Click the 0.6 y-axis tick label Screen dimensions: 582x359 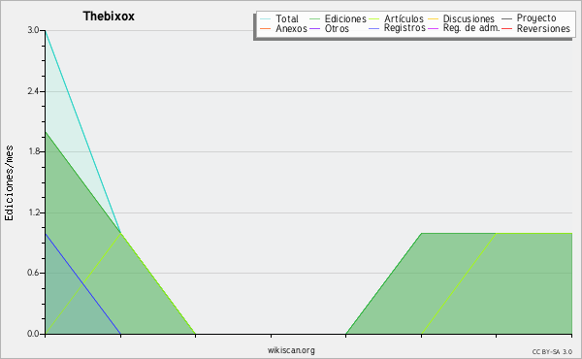[33, 273]
